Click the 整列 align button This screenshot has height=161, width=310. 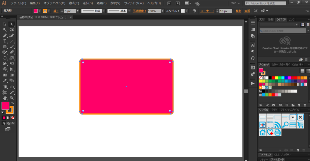pos(239,11)
